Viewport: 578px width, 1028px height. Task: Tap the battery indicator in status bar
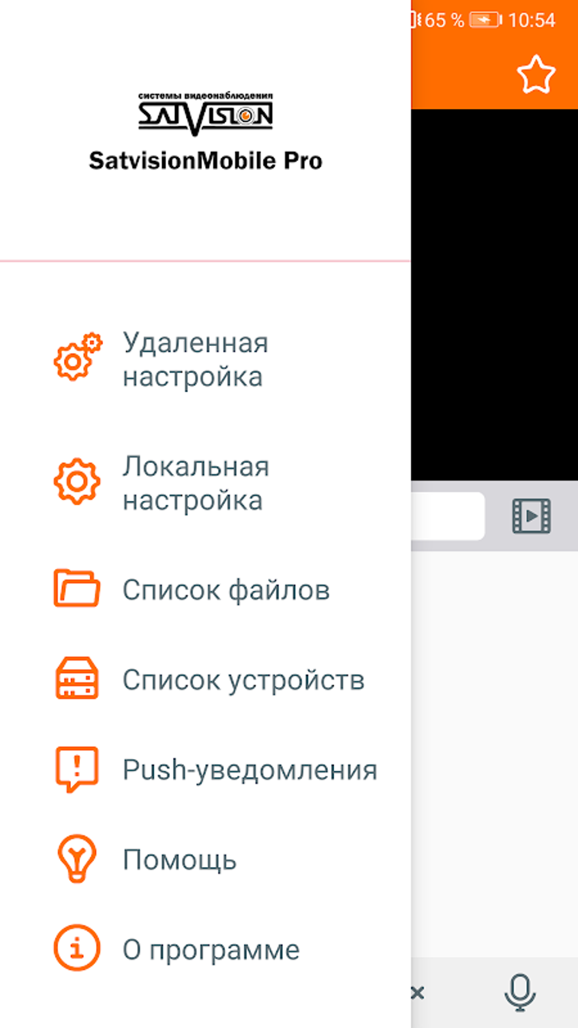coord(486,20)
